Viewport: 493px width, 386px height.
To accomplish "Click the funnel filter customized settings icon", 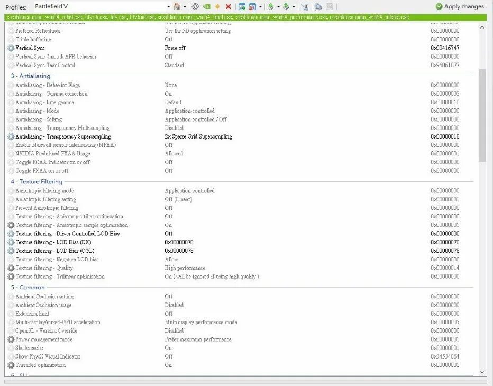I will coord(304,6).
